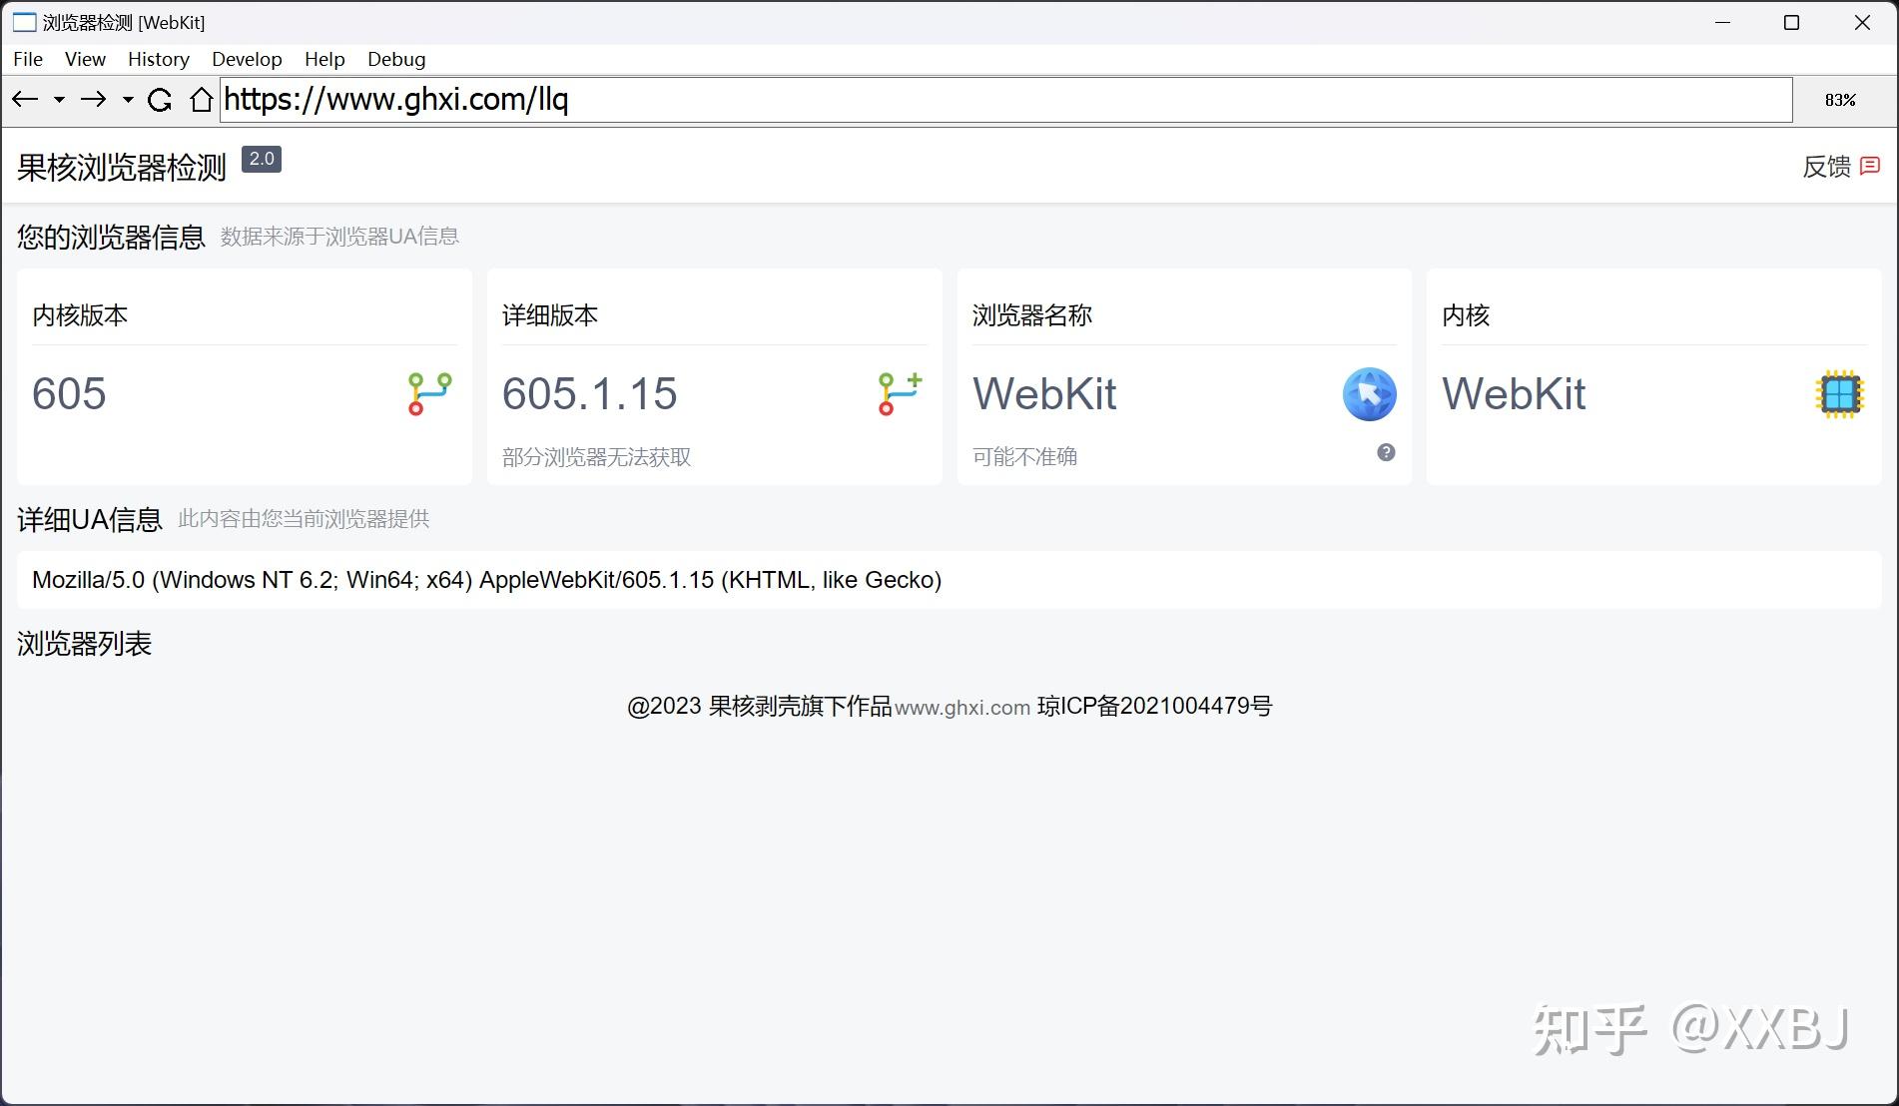This screenshot has height=1106, width=1899.
Task: Open the back history dropdown chevron
Action: point(58,100)
